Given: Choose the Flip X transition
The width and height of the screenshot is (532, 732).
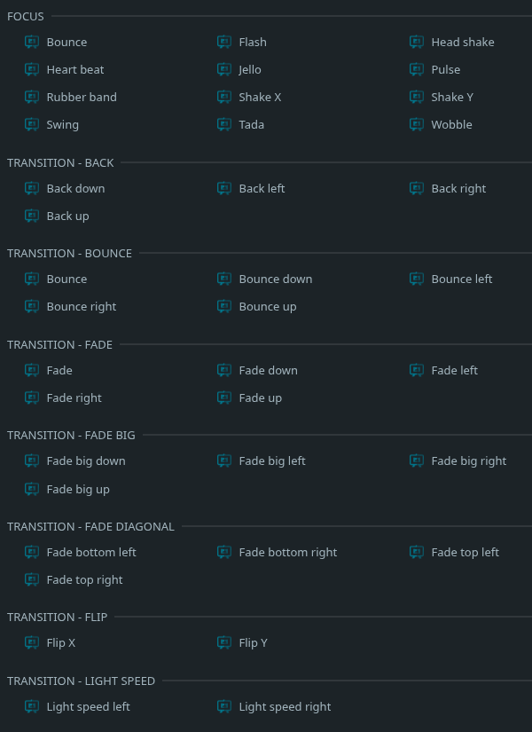Looking at the screenshot, I should coord(60,643).
